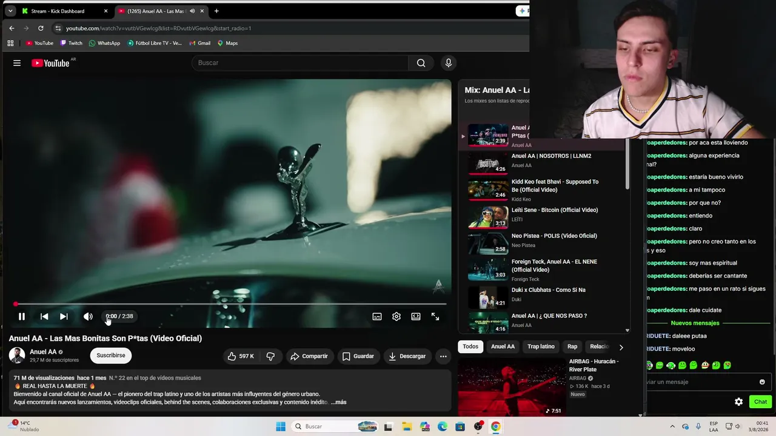
Task: Pause the video with the player button
Action: (21, 316)
